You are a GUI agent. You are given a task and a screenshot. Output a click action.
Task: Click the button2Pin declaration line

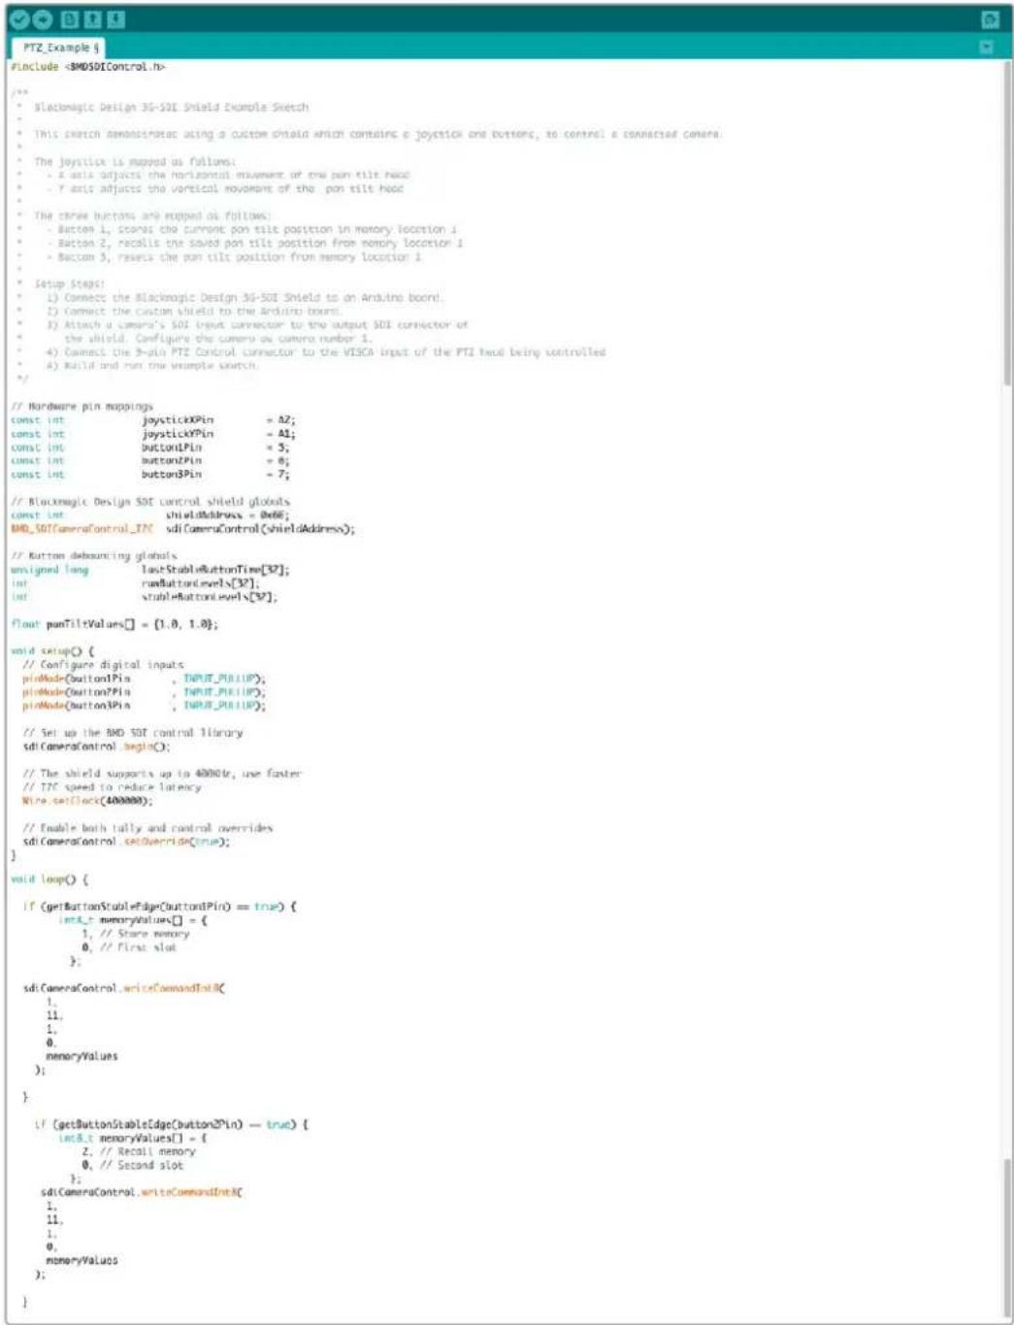pyautogui.click(x=150, y=461)
